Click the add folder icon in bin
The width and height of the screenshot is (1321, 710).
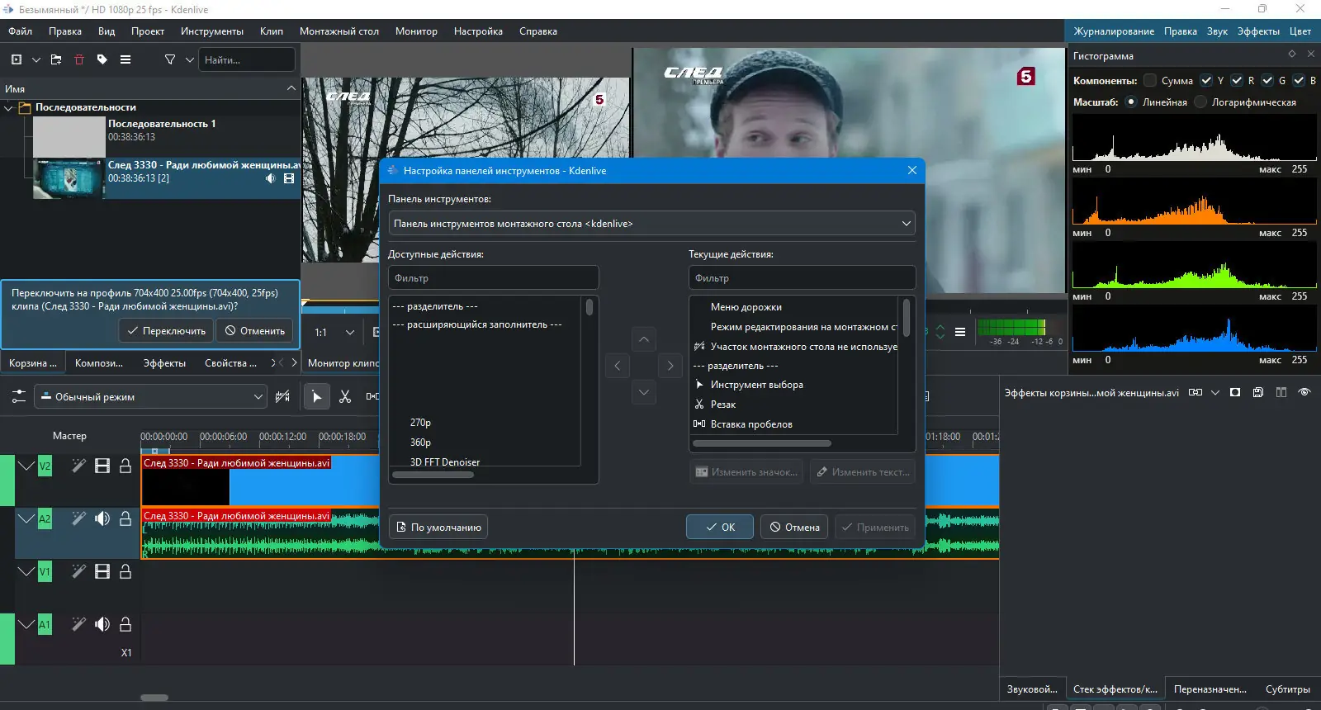(x=56, y=59)
